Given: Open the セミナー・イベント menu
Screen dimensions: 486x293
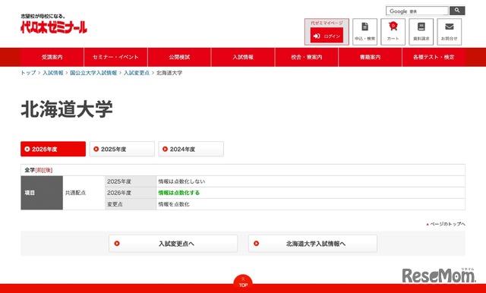Looking at the screenshot, I should click(115, 57).
